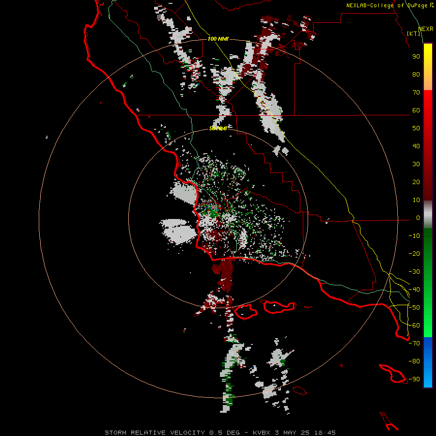
Task: Click the Storm Relative Velocity caption at bottom
Action: tap(220, 433)
